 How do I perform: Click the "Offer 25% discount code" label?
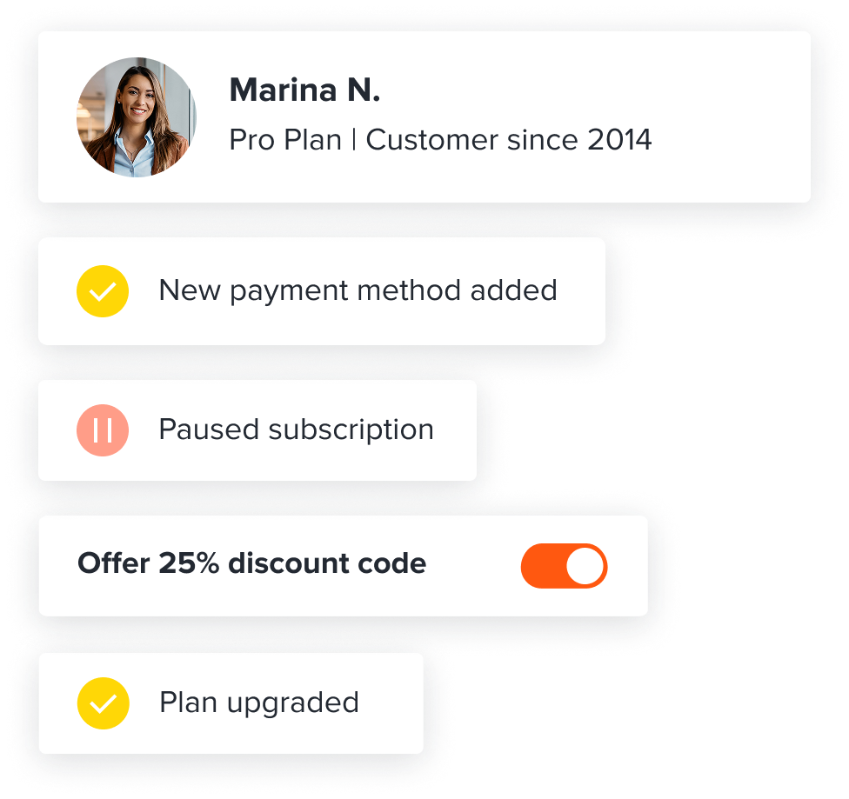tap(252, 563)
